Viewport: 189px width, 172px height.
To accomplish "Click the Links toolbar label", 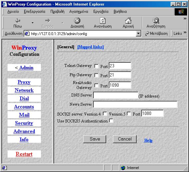I will pos(178,33).
